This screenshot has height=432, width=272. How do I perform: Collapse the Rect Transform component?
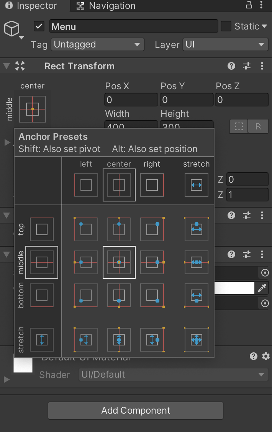pos(7,66)
